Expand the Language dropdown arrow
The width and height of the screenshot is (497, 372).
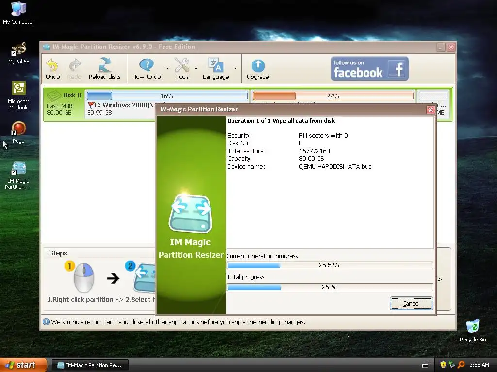pyautogui.click(x=235, y=68)
